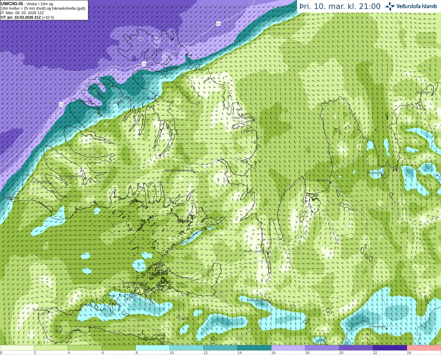Click the 2–4 light green legend swatch

click(x=51, y=348)
